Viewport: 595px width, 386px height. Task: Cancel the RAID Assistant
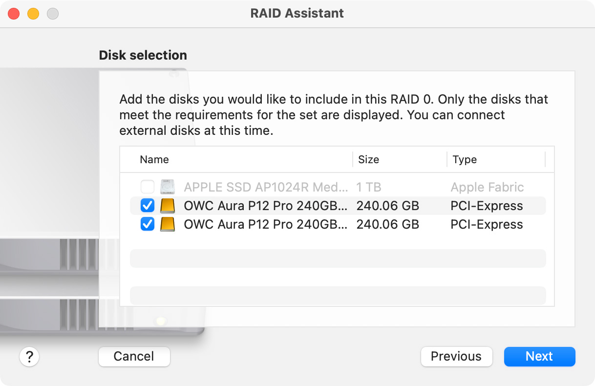coord(134,356)
